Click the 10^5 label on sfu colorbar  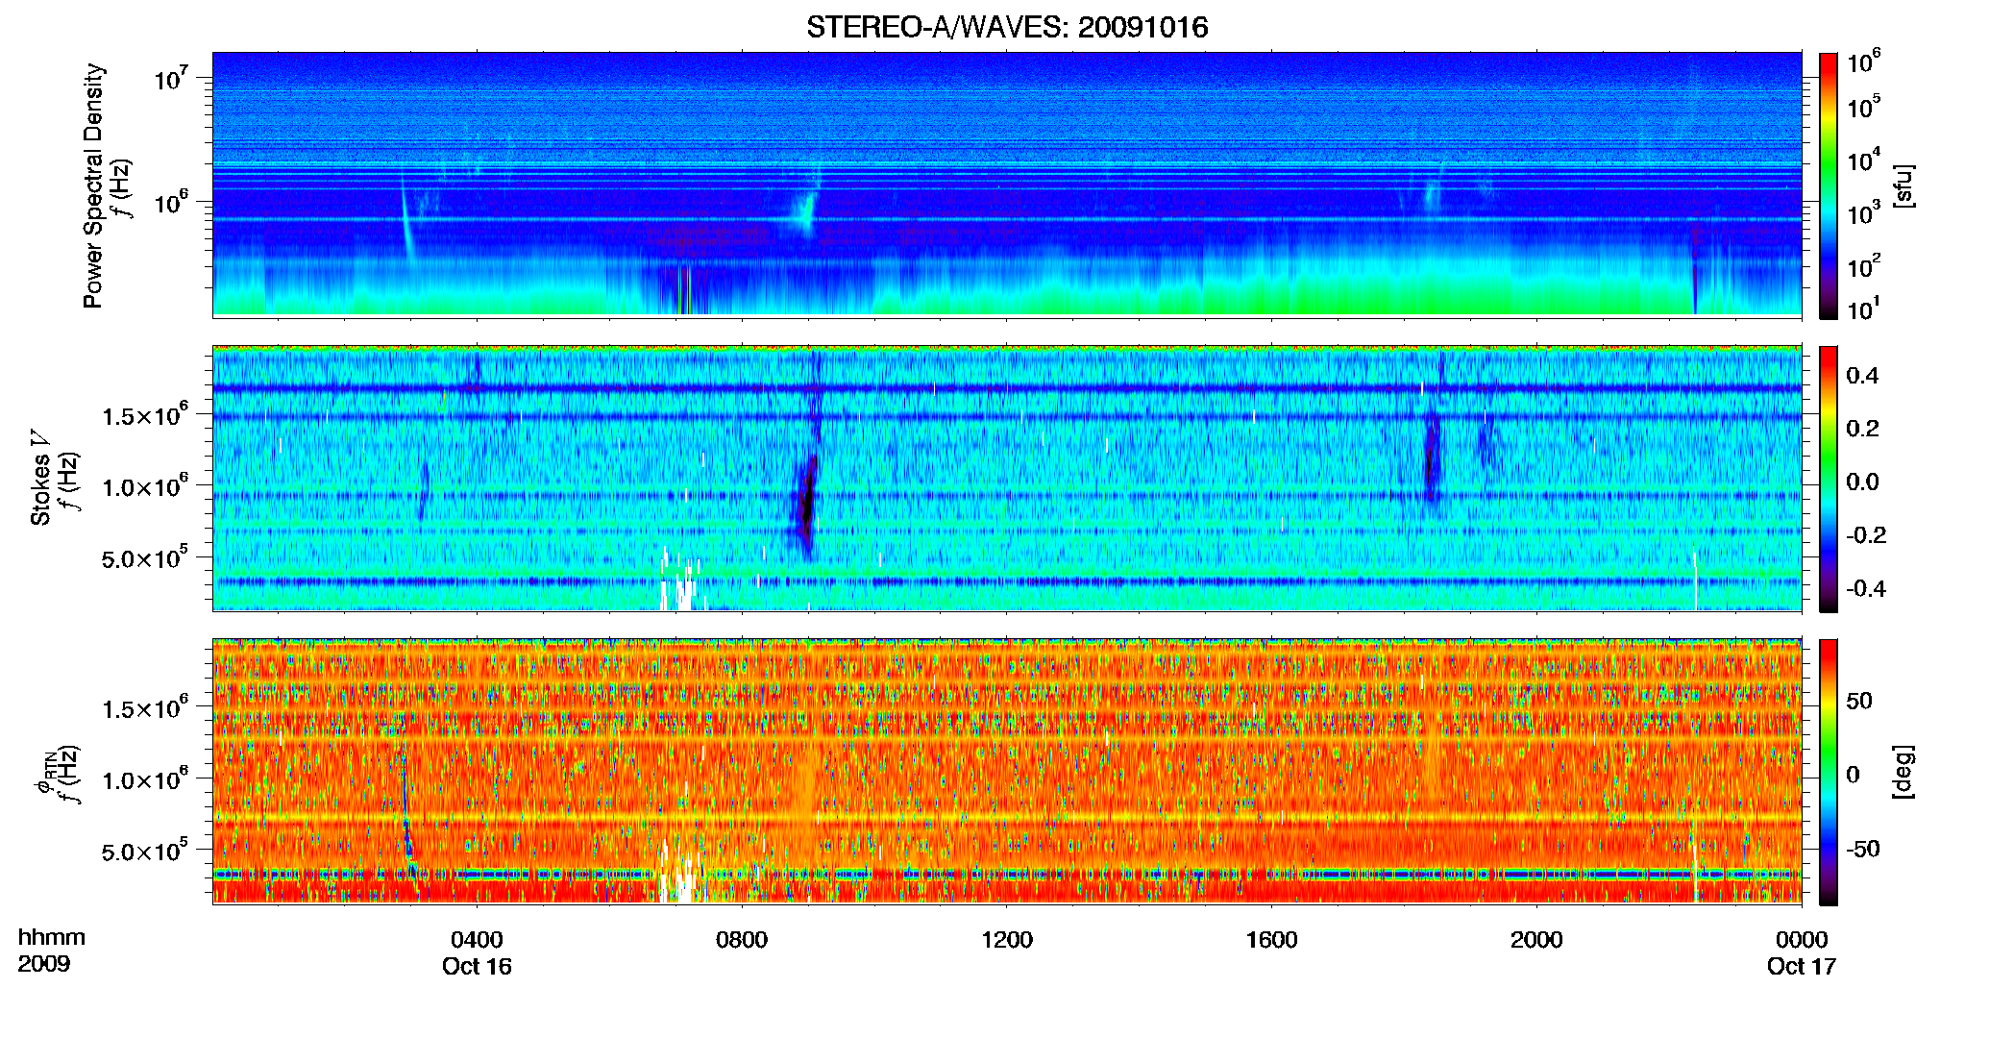tap(1863, 107)
